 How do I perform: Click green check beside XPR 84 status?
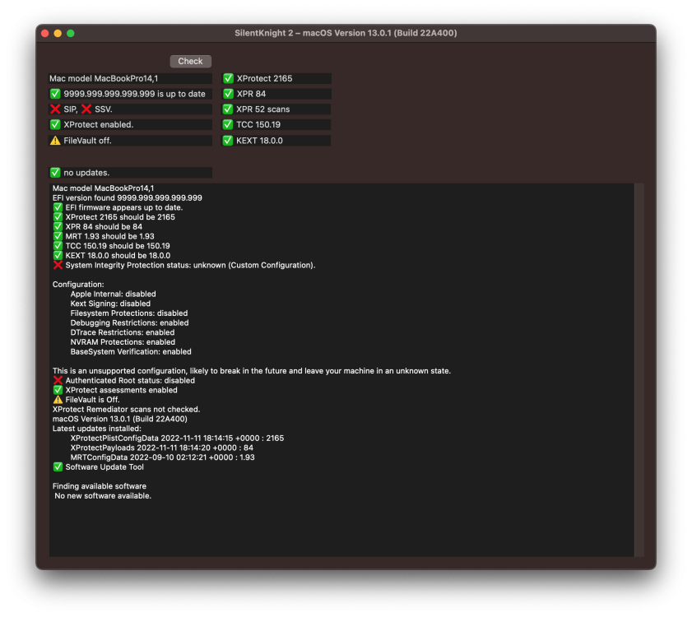point(228,94)
